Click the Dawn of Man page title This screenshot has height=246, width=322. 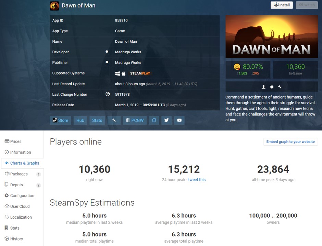tap(78, 5)
